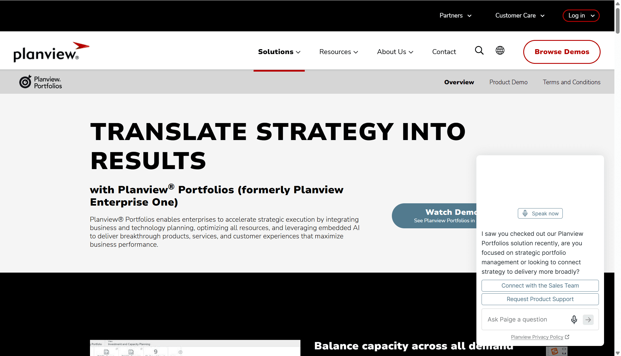Switch to the Product Demo tab
Screen dimensions: 621x356
click(x=508, y=82)
